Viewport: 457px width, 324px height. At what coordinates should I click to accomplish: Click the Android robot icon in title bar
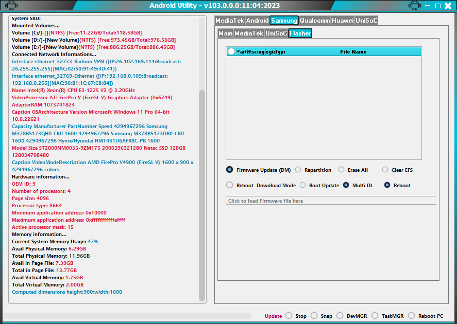[x=11, y=5]
